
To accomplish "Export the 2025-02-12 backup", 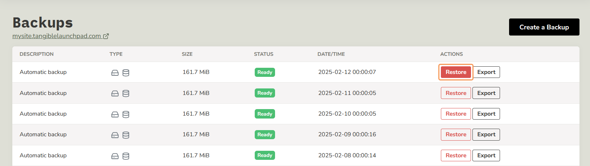I will coord(486,72).
